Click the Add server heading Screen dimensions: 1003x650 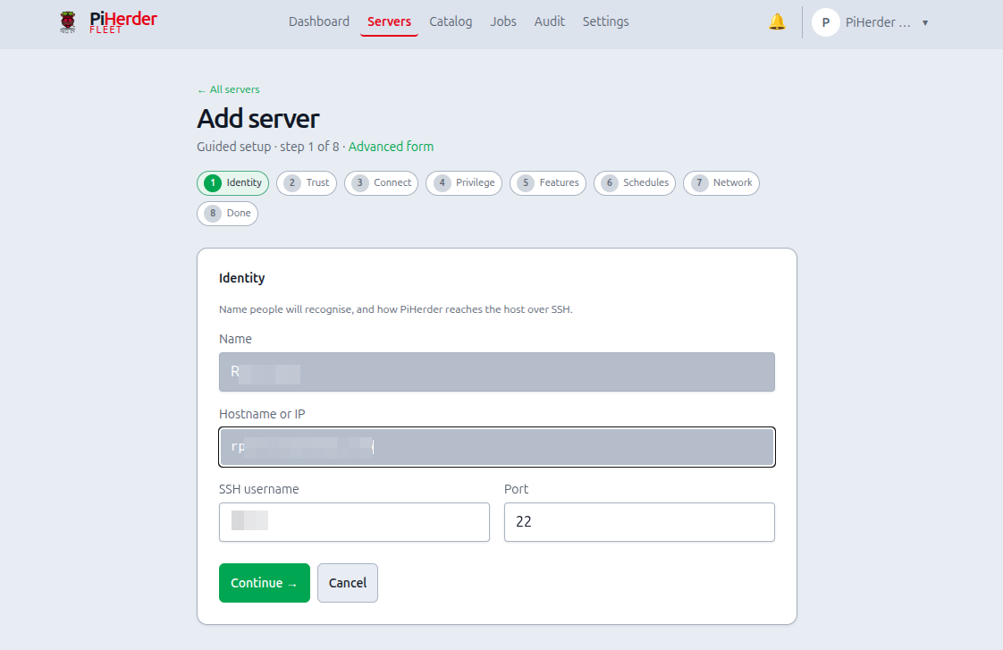pos(257,119)
